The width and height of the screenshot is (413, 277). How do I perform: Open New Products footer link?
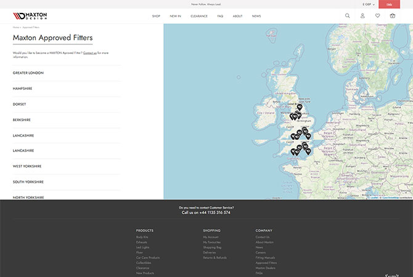[145, 273]
